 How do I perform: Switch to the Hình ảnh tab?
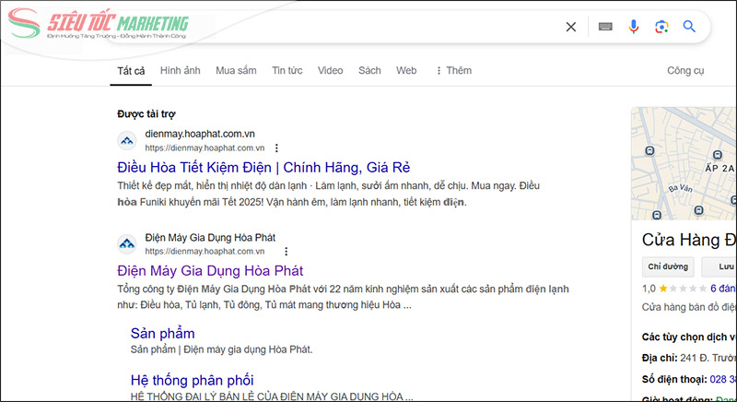[x=180, y=70]
